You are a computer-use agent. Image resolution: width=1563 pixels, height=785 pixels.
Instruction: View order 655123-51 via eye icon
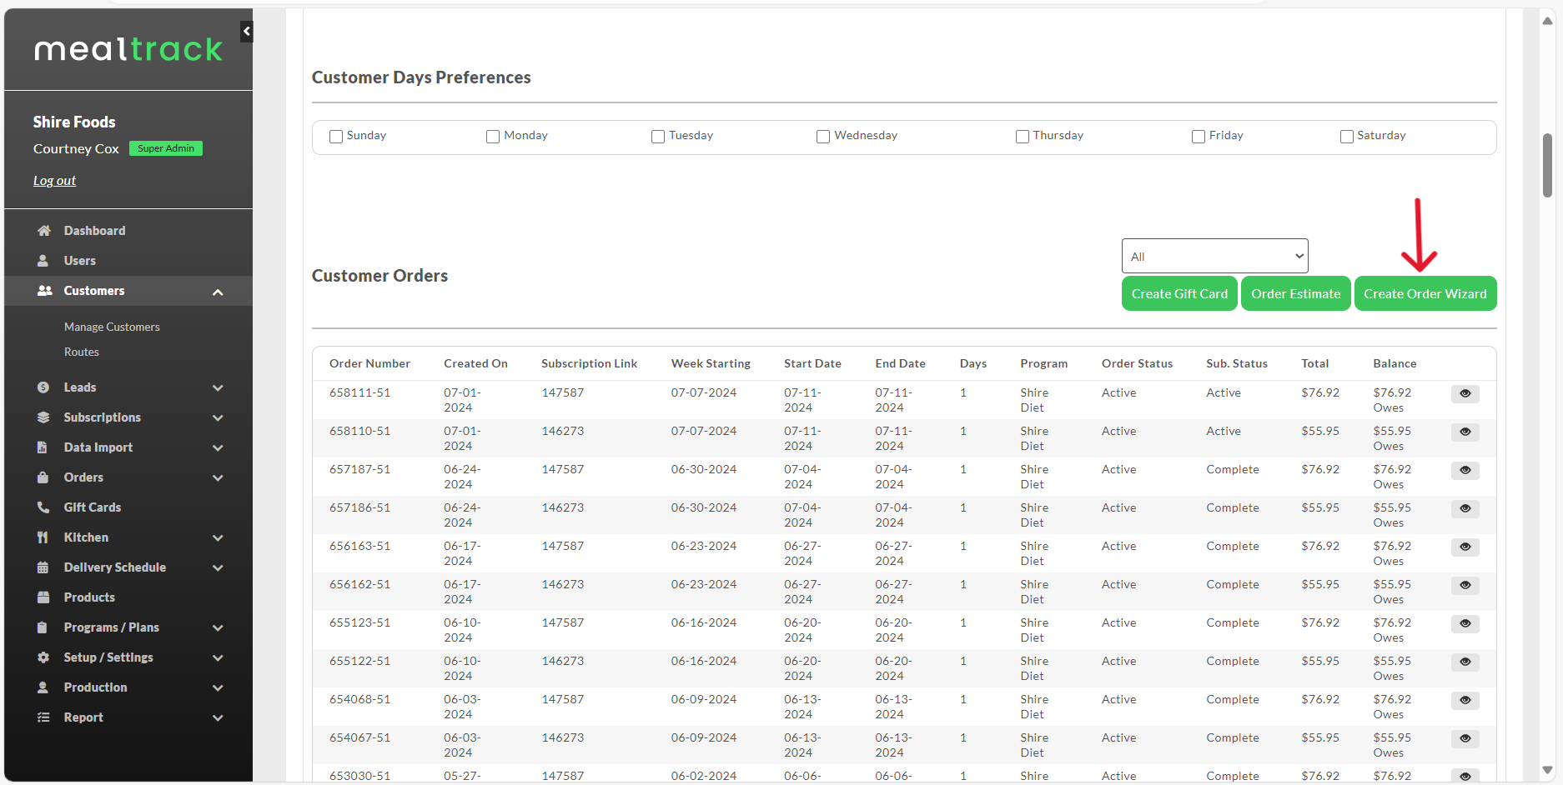click(1465, 623)
